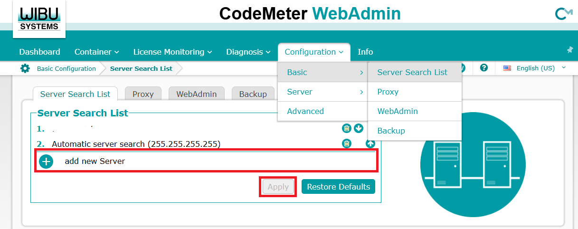Switch to the Server Search List tab

(x=75, y=94)
